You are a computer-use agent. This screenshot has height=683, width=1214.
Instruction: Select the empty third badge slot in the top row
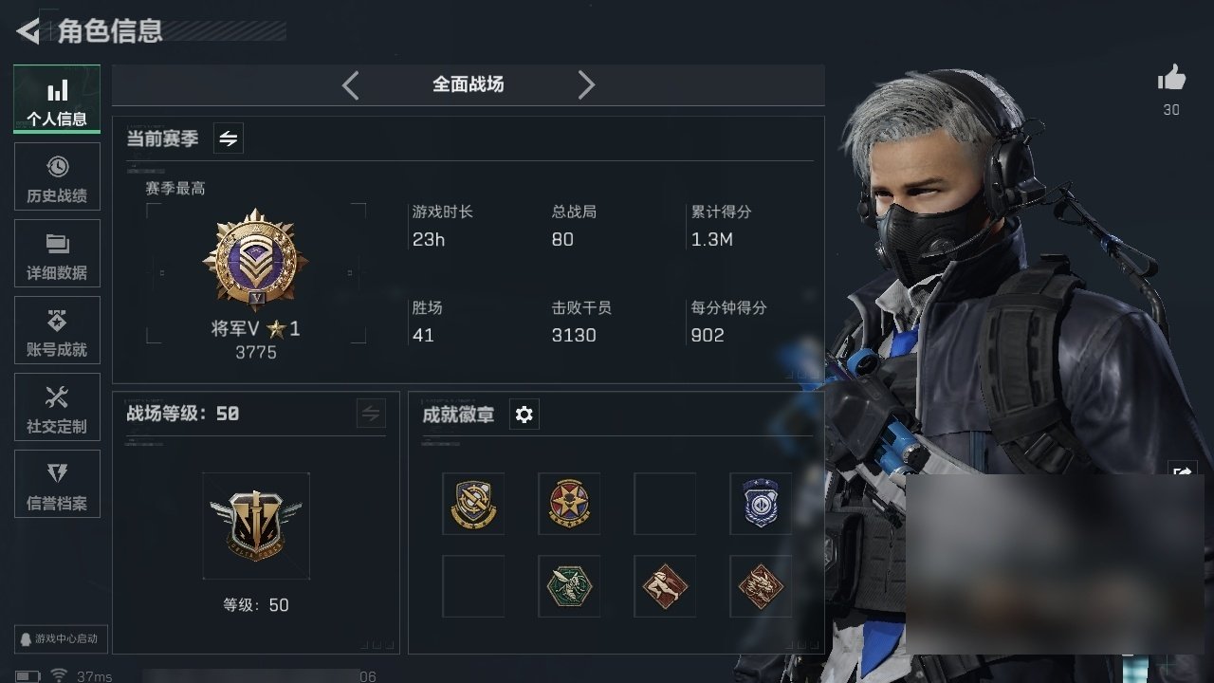(x=665, y=504)
